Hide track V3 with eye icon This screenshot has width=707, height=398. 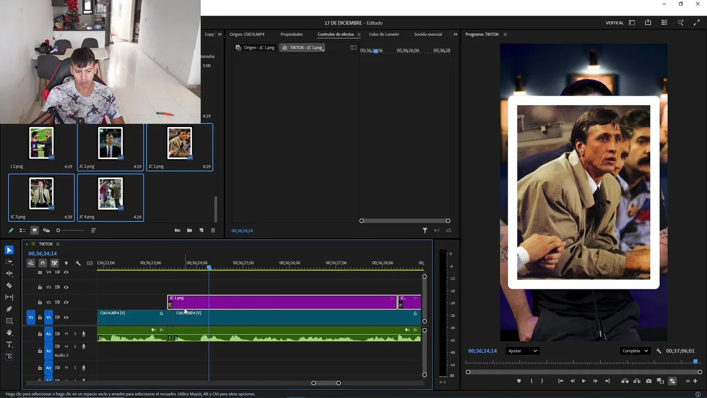(66, 287)
